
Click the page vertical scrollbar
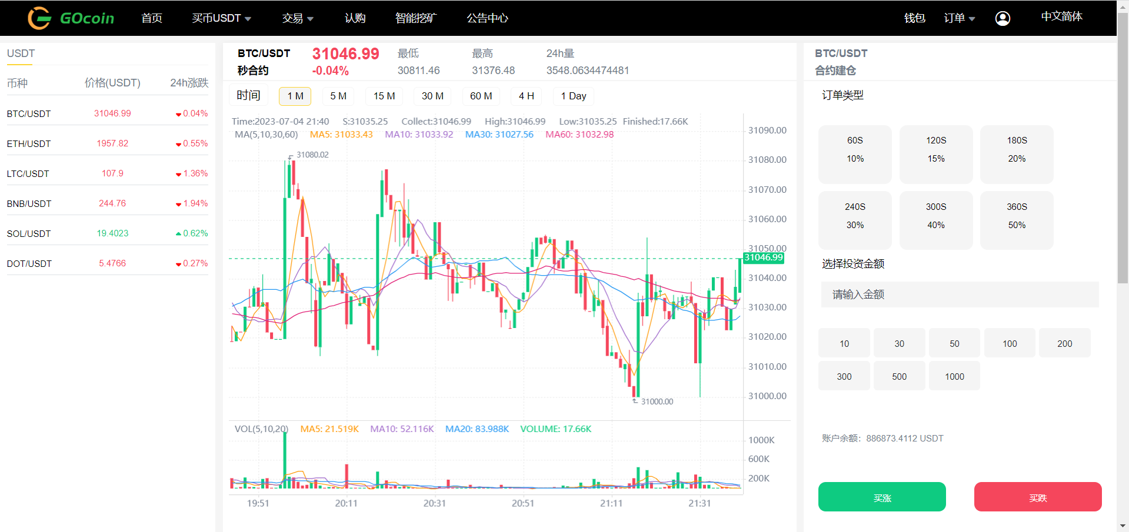(1123, 147)
